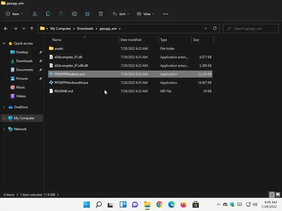Click File Explorer icon on taskbar

click(147, 204)
